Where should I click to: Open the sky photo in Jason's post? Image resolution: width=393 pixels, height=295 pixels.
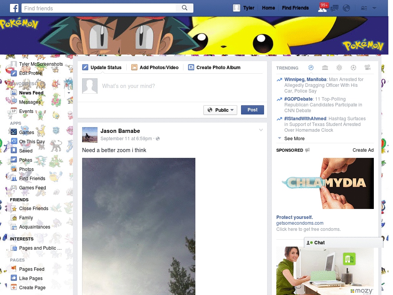click(139, 226)
